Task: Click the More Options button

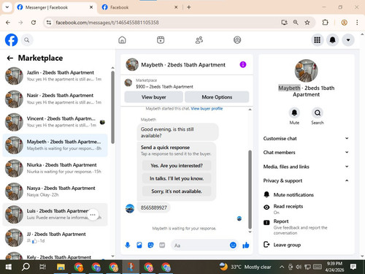Action: tap(217, 97)
